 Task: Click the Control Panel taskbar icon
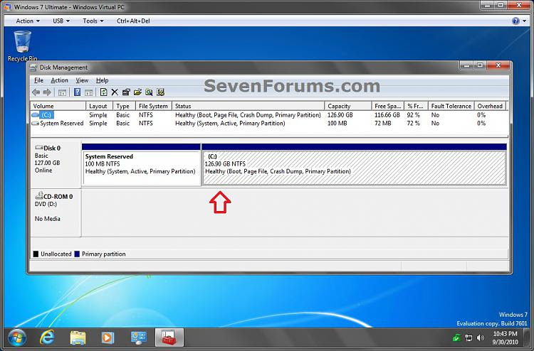coord(139,337)
